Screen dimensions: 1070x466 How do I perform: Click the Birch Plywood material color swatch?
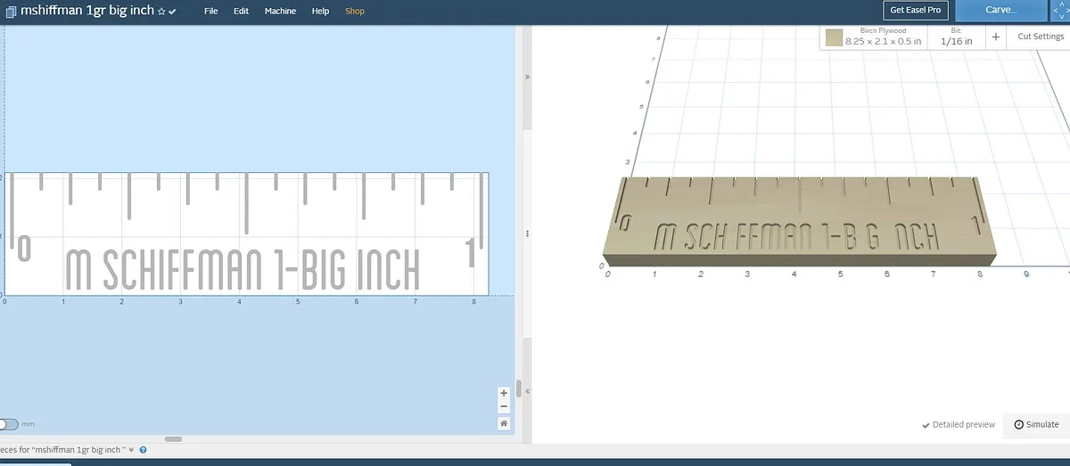point(834,37)
